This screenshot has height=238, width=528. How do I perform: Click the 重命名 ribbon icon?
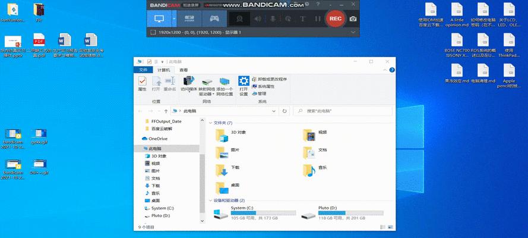[x=170, y=84]
